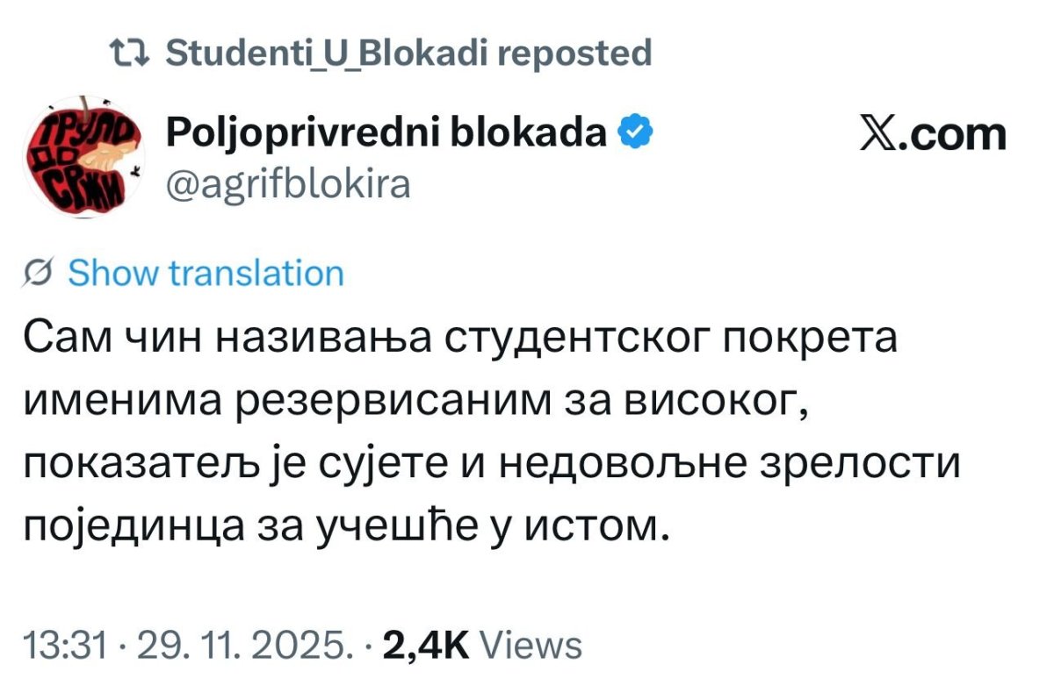The height and width of the screenshot is (700, 1054).
Task: Click the "Views" label
Action: point(534,646)
